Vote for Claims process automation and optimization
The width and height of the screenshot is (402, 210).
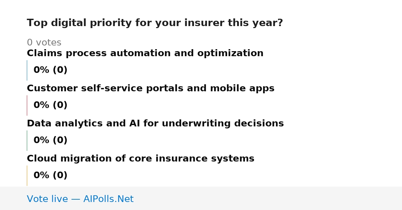(145, 54)
